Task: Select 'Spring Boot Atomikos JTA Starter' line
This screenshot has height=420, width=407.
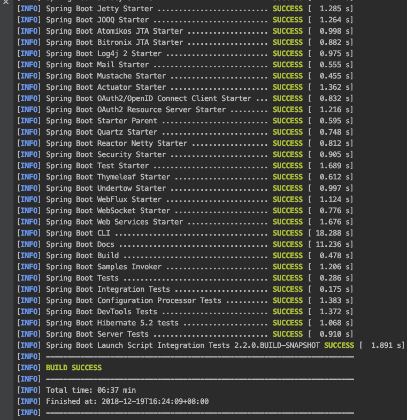Action: pos(185,31)
